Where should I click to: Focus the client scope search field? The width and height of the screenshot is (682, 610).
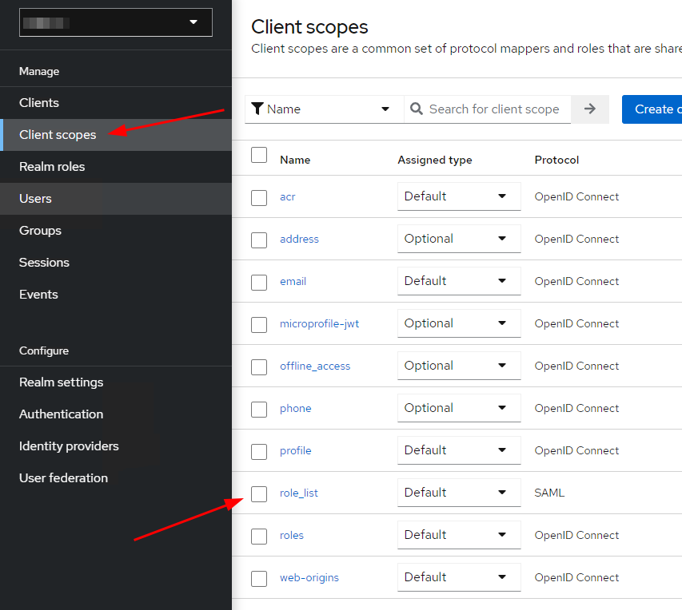point(494,109)
